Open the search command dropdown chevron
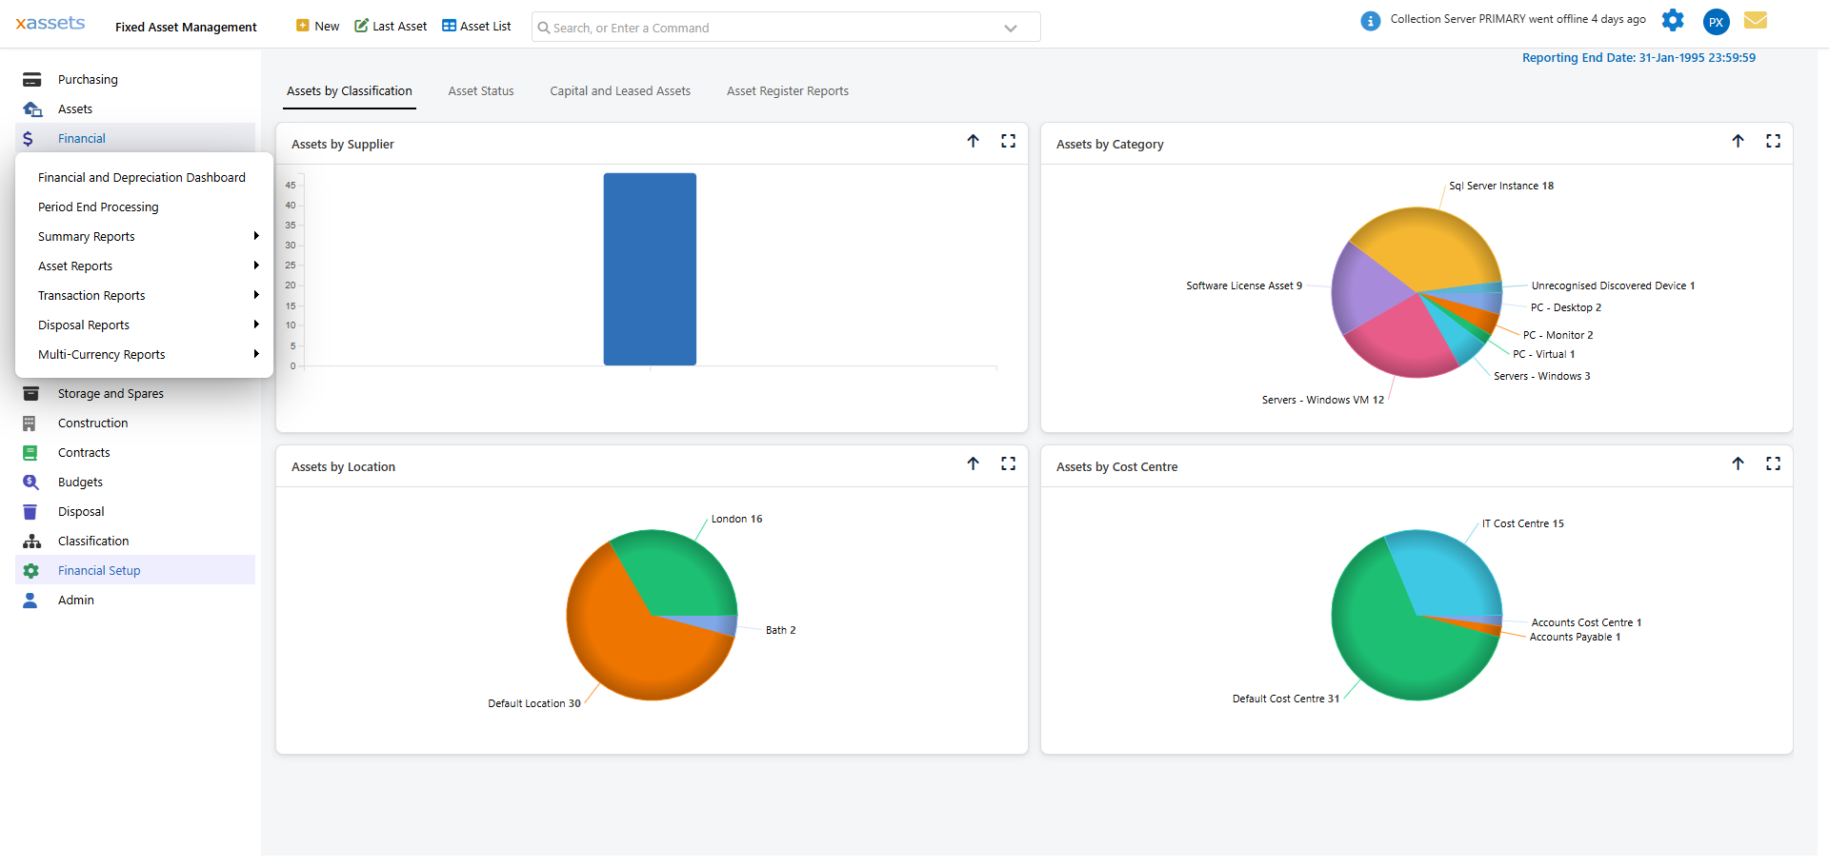Screen dimensions: 1829x867 (x=1010, y=28)
